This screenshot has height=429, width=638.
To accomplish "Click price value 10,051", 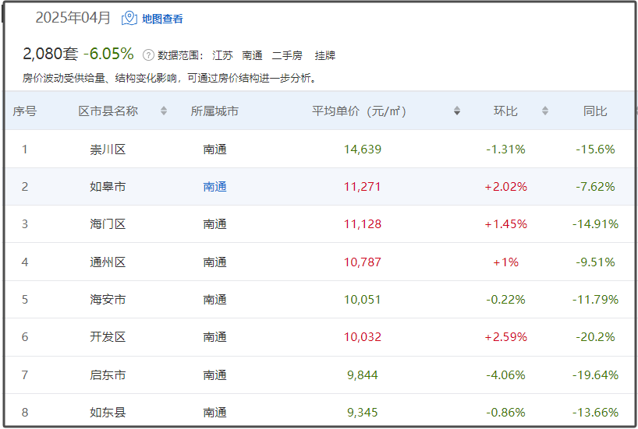I will pos(363,300).
